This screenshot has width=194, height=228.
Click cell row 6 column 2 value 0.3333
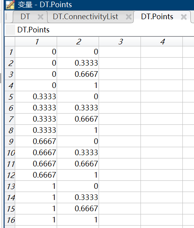(78, 108)
